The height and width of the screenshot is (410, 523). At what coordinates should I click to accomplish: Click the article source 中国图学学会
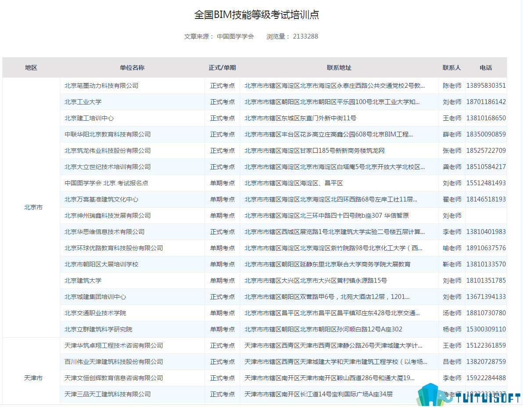coord(235,36)
